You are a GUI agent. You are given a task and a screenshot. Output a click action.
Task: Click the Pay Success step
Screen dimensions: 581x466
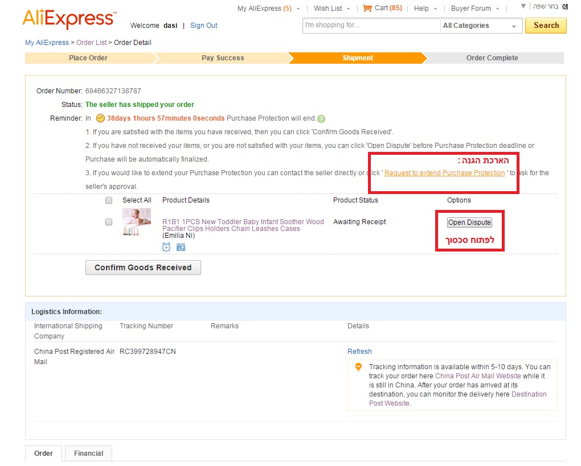(x=223, y=58)
